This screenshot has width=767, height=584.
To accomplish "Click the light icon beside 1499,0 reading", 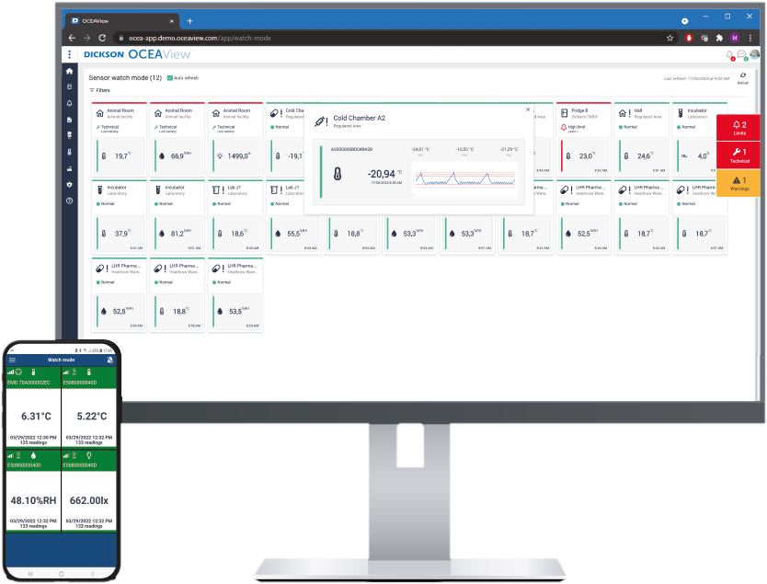I will coord(220,156).
